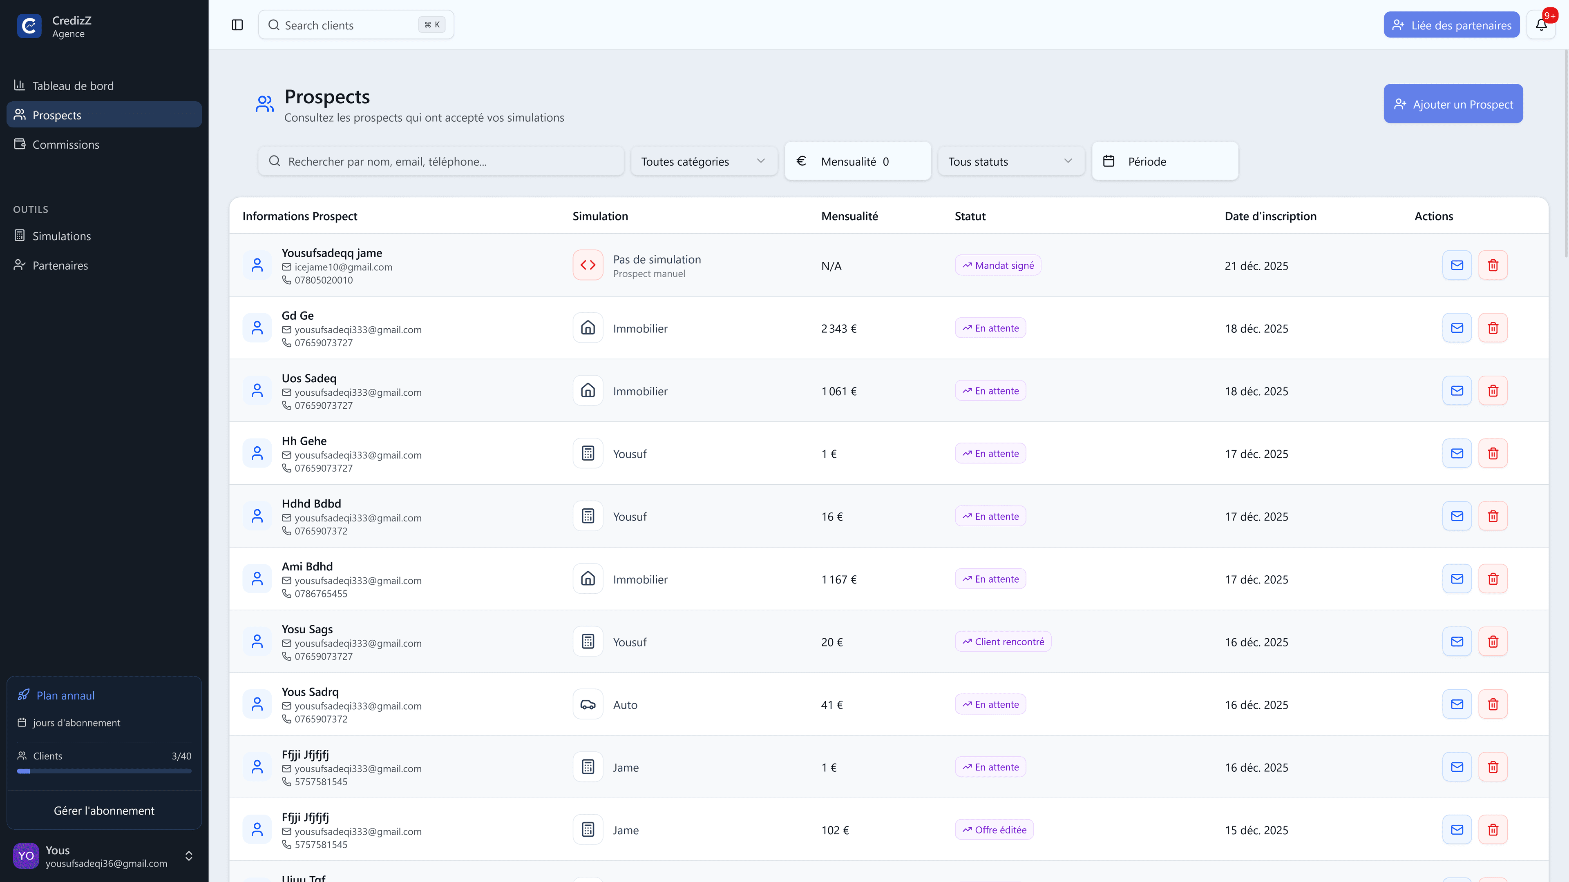Image resolution: width=1569 pixels, height=882 pixels.
Task: Email prospect Hh Gehe
Action: 1457,454
